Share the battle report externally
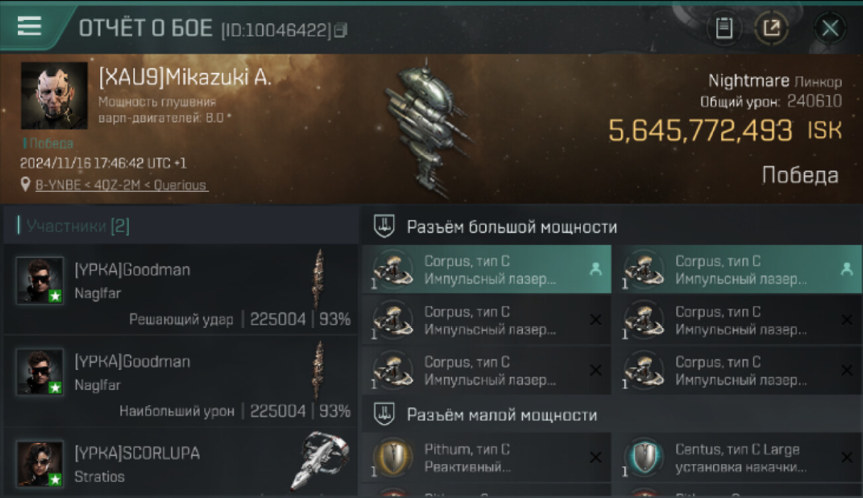The width and height of the screenshot is (863, 498). (771, 29)
